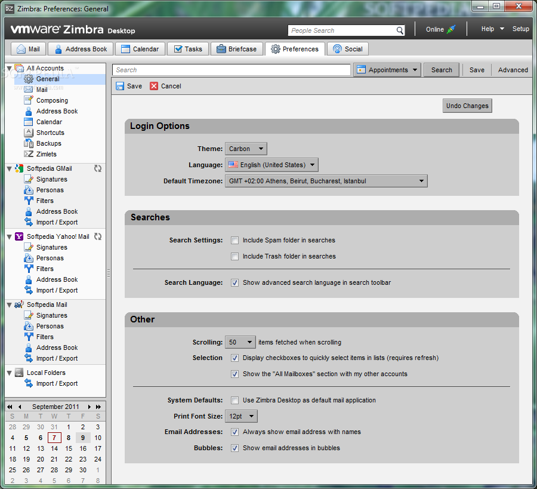Click the Advanced search link
The width and height of the screenshot is (537, 489).
513,70
